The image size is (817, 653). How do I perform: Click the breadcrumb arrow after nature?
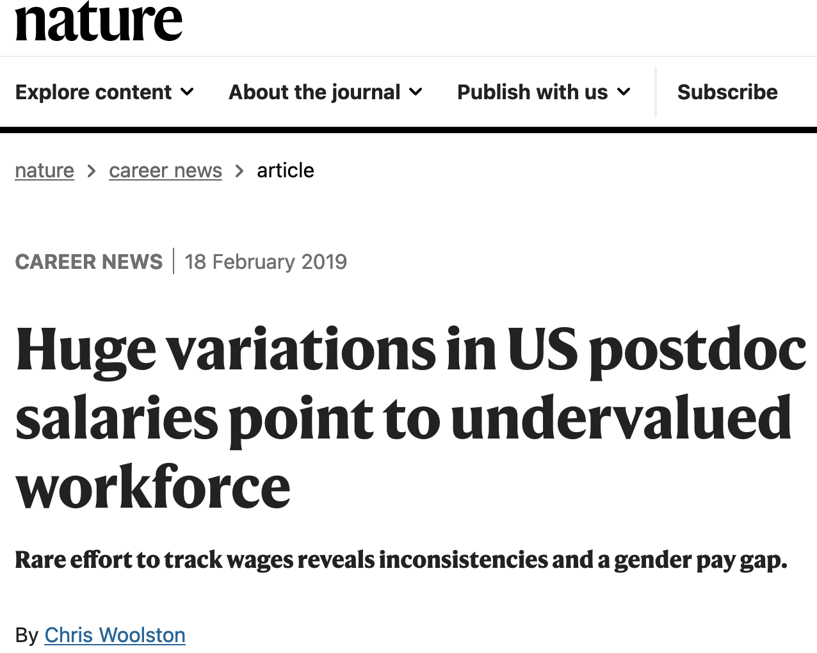click(x=92, y=171)
